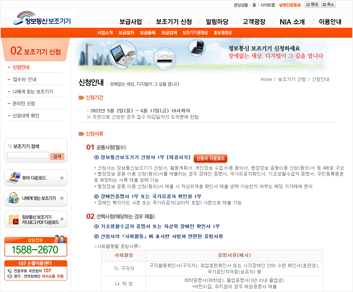Click '① 정보통신보조기기 신청서 1부' text

coord(142,157)
